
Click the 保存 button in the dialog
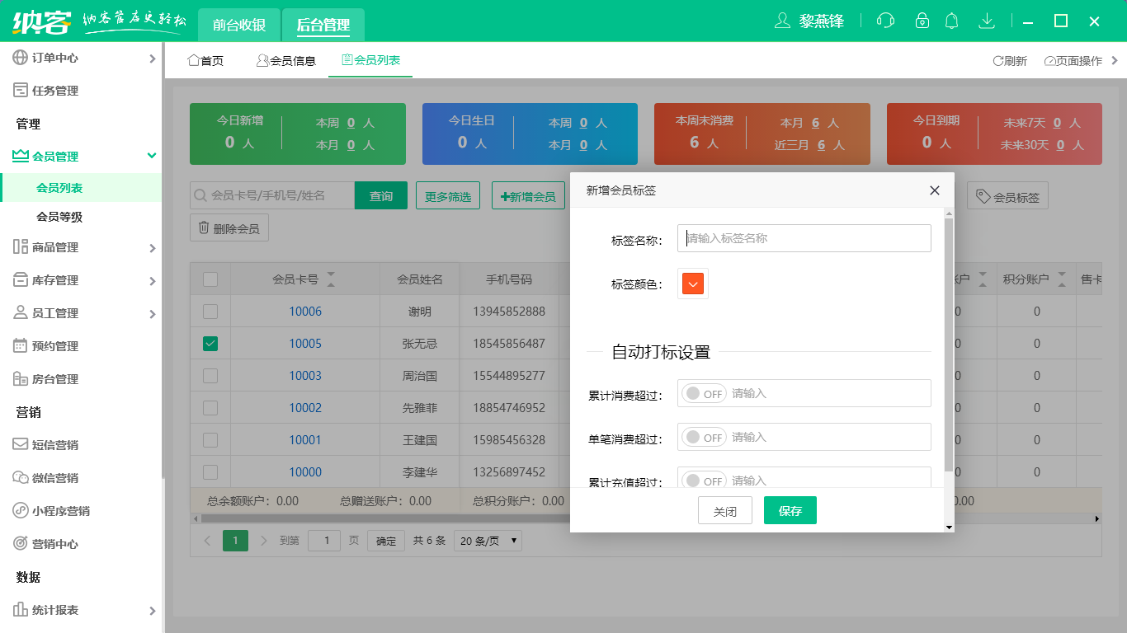tap(790, 510)
